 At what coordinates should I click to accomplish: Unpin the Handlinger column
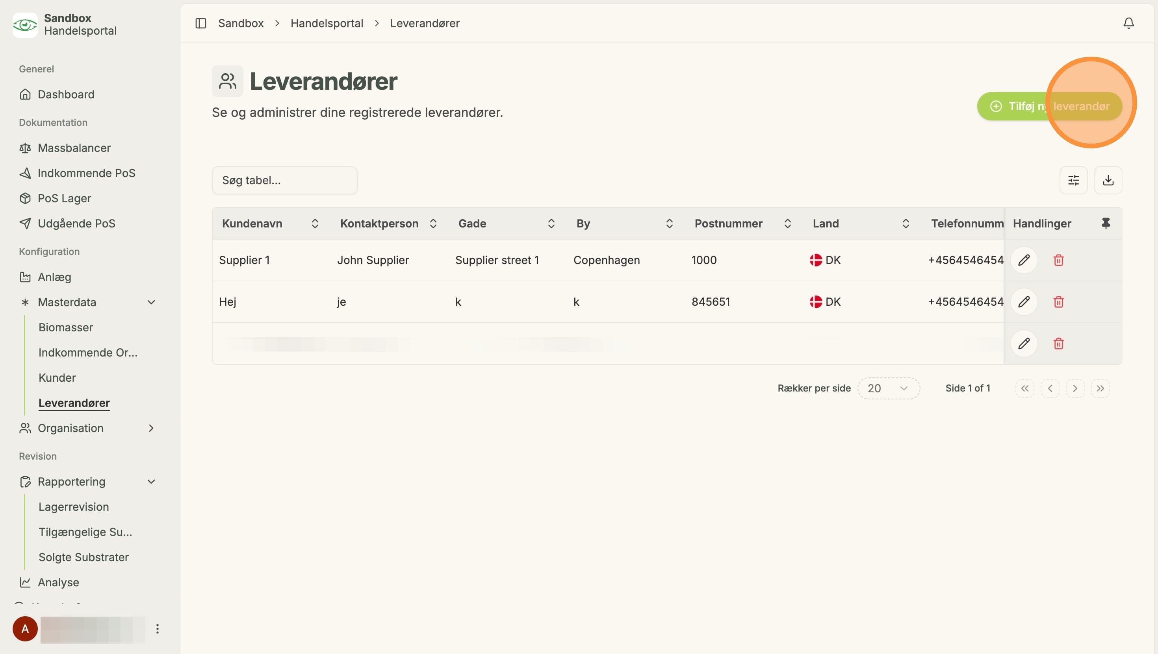click(1105, 223)
